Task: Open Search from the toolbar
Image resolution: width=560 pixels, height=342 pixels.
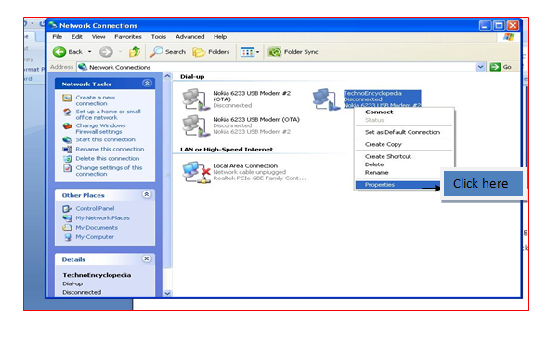Action: click(x=167, y=52)
